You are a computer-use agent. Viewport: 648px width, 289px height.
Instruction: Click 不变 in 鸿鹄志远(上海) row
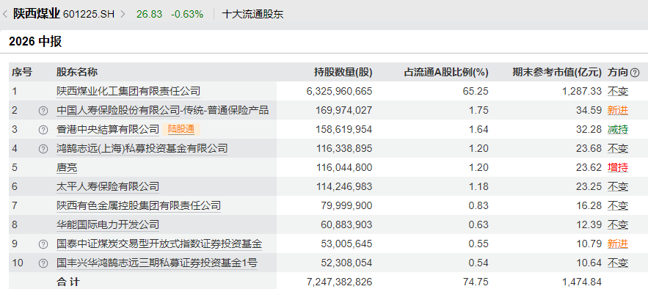click(x=618, y=148)
